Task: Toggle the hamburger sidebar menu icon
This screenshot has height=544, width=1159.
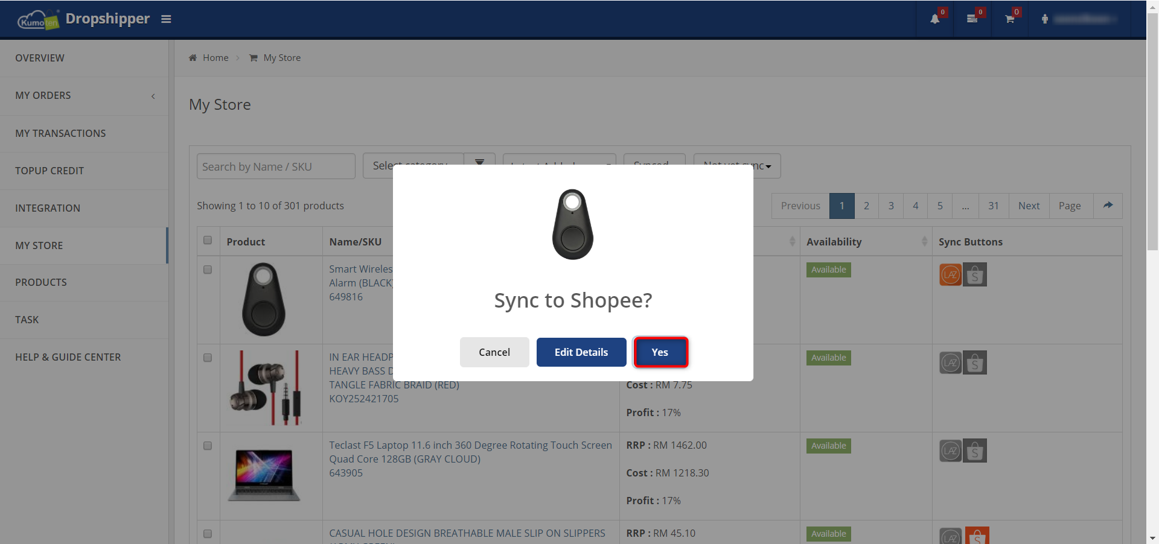Action: pos(166,19)
